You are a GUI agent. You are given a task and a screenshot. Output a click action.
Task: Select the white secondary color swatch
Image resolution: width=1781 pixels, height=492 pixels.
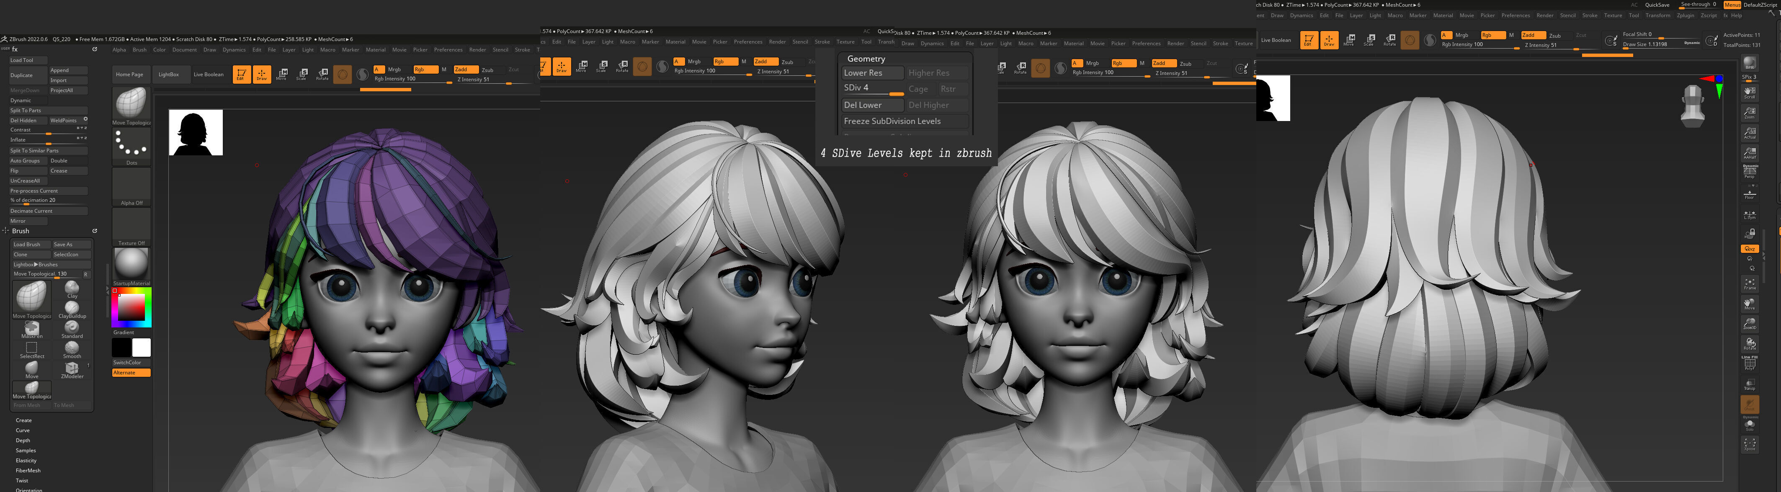pyautogui.click(x=141, y=348)
